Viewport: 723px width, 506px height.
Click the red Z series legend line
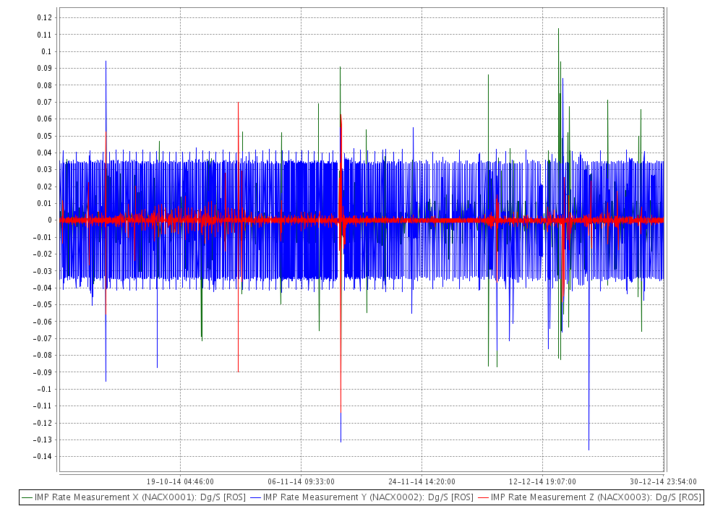point(483,498)
